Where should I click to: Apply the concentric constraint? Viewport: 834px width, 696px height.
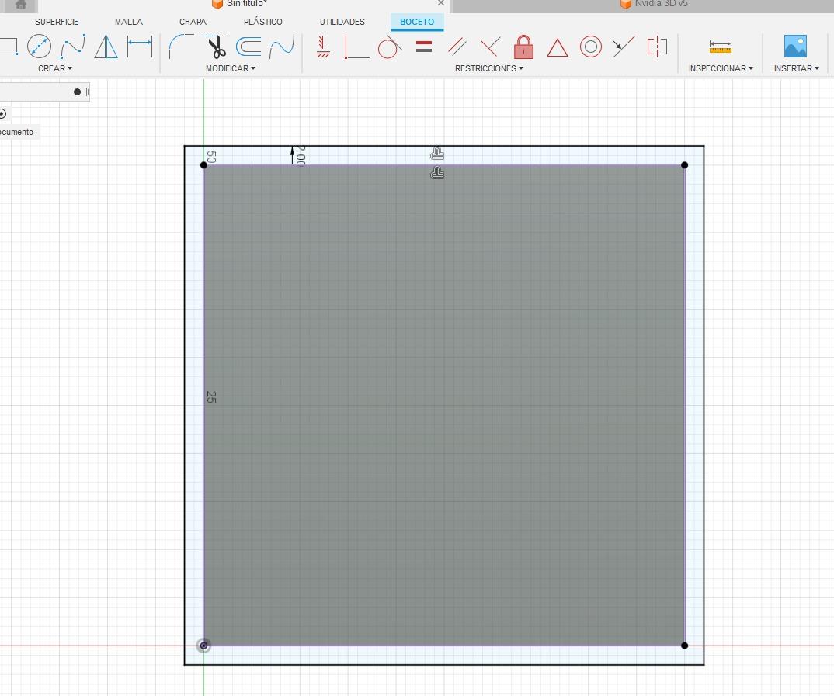590,47
